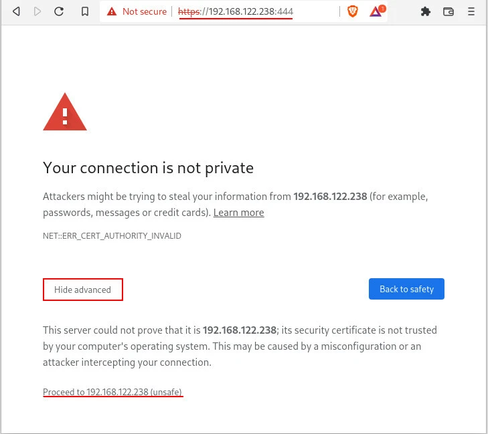488x434 pixels.
Task: Click the large red warning triangle
Action: pos(65,113)
